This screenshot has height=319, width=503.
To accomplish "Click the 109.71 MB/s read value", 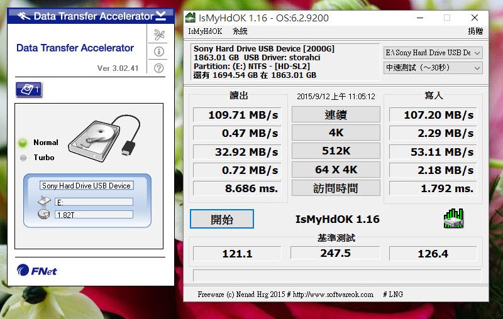I will click(237, 115).
